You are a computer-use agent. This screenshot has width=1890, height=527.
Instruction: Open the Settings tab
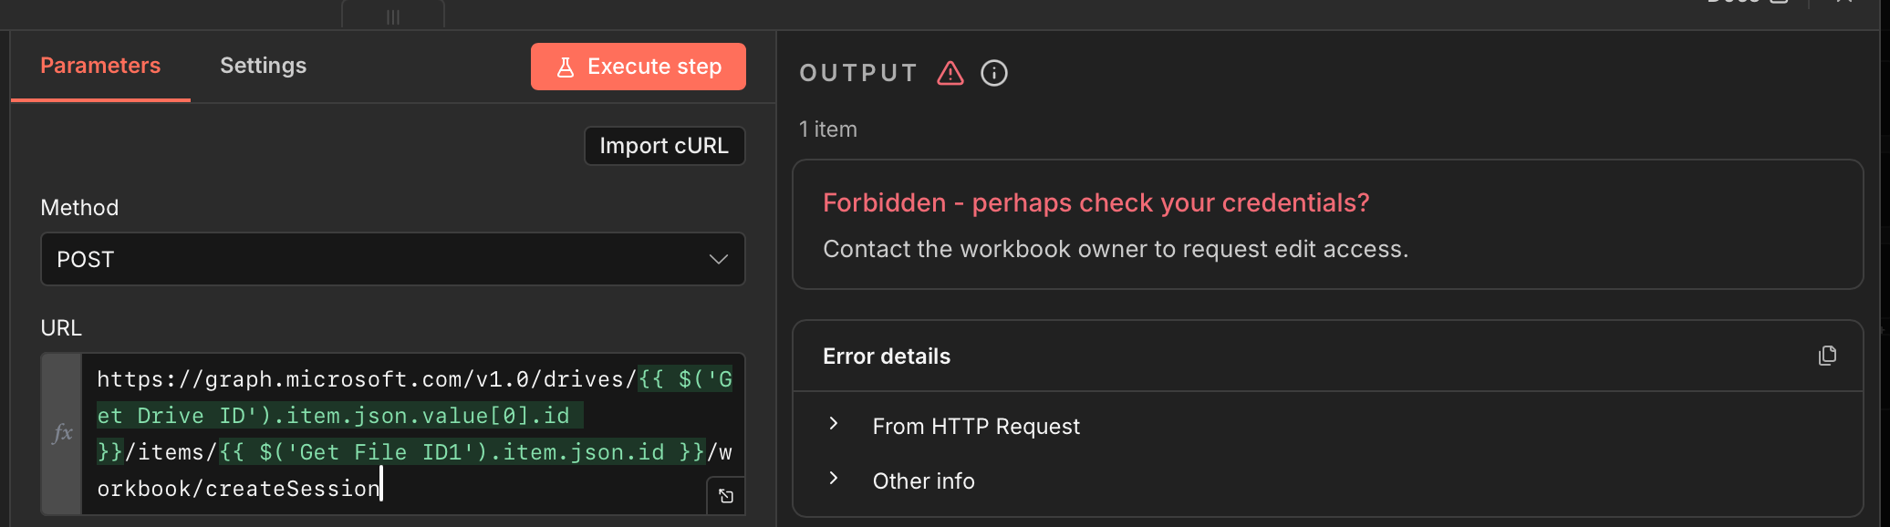tap(263, 66)
